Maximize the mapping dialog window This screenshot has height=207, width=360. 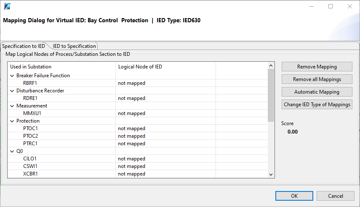(331, 6)
